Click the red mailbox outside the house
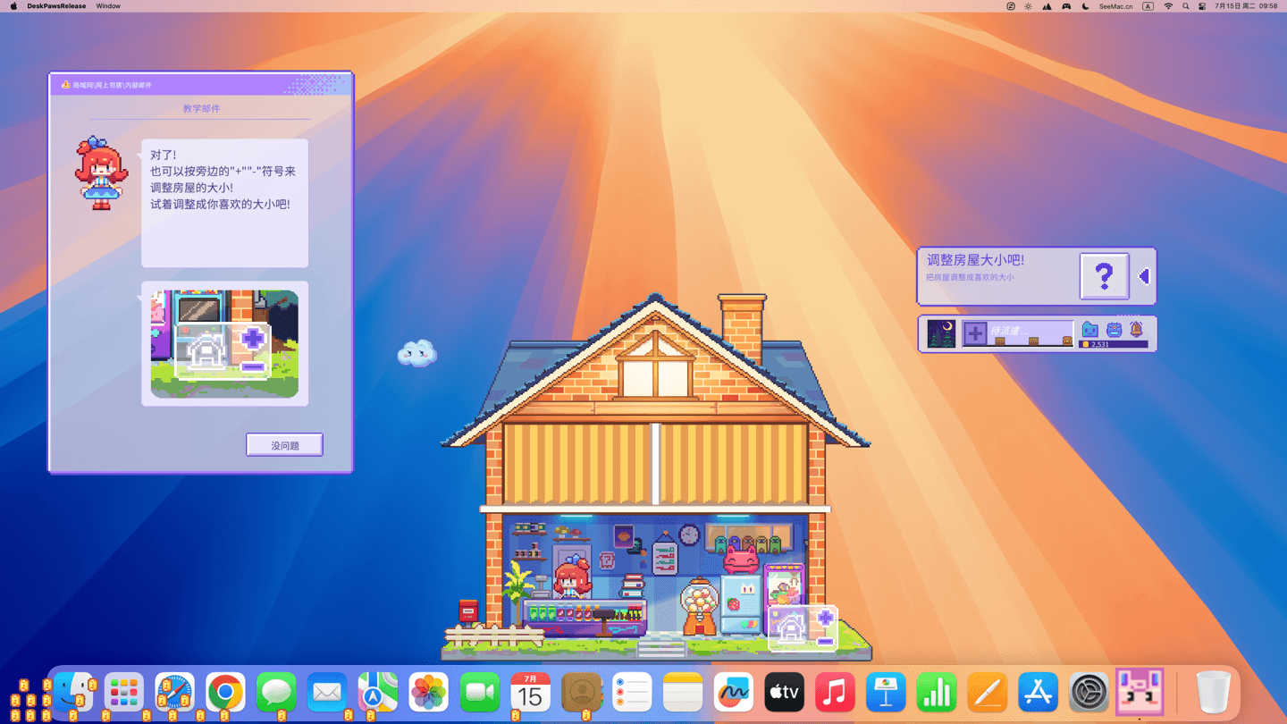The width and height of the screenshot is (1287, 724). (x=467, y=611)
